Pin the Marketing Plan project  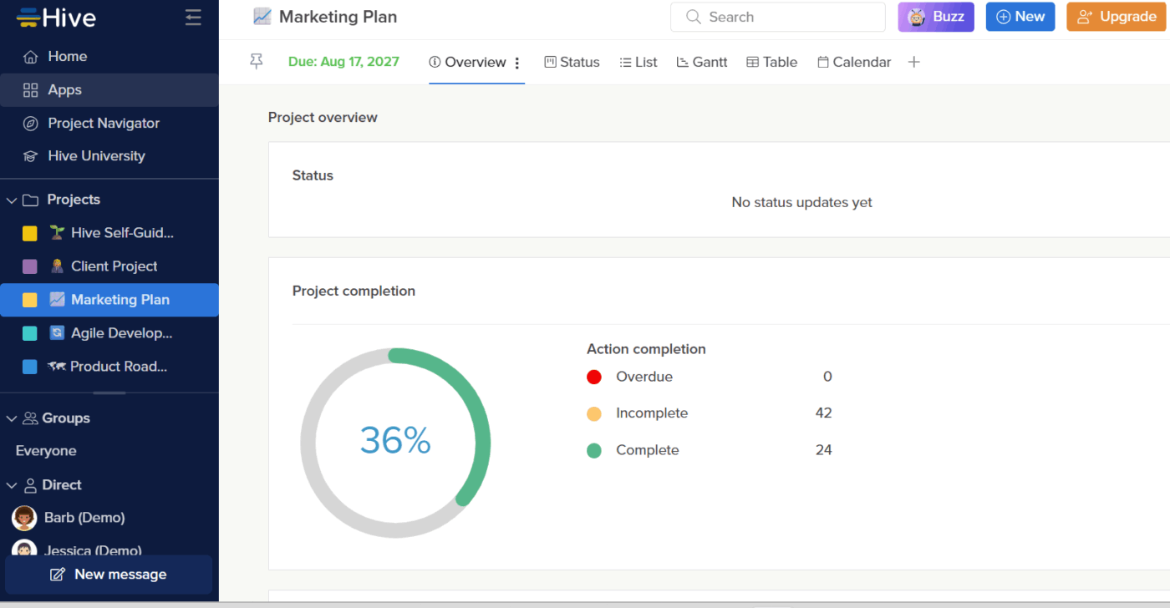[257, 61]
